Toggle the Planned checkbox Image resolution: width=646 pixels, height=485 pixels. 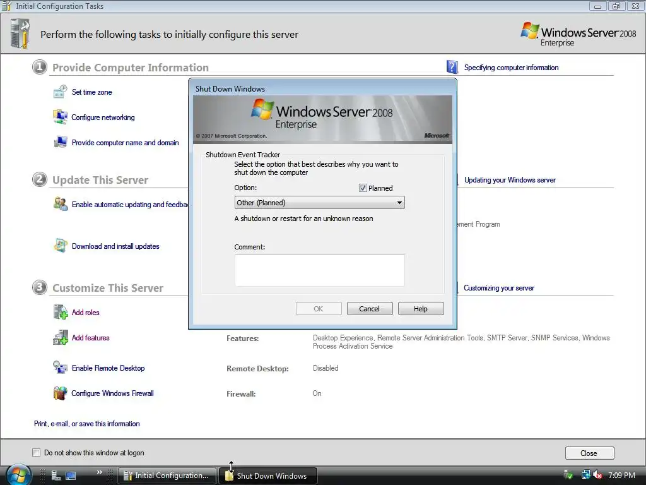[x=363, y=188]
